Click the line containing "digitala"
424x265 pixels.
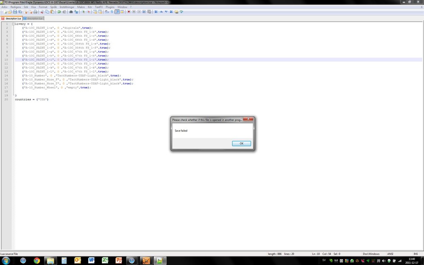pos(57,28)
